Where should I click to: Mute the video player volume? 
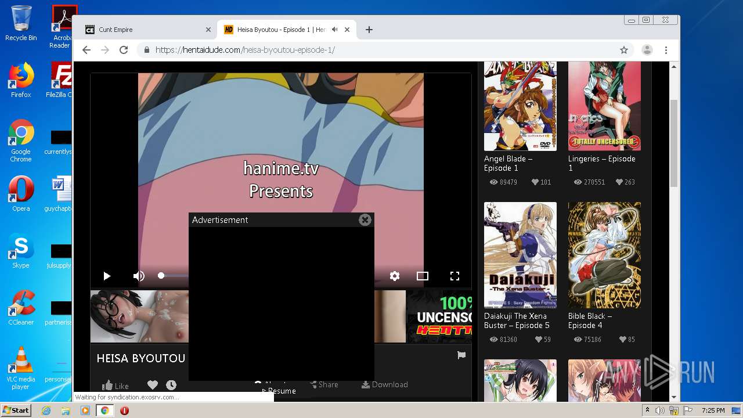[139, 276]
